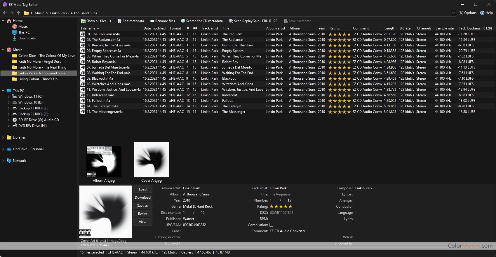Open the Options settings
The height and width of the screenshot is (257, 496).
(468, 13)
